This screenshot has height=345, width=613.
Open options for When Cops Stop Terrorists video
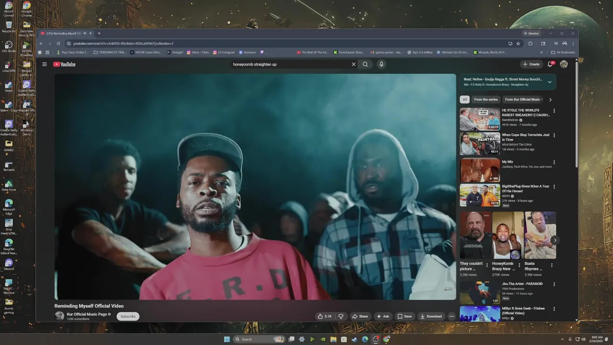554,136
